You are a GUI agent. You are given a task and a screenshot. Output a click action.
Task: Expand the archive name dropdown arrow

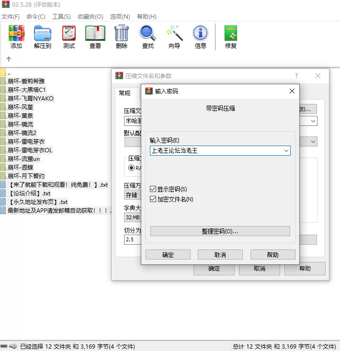click(313, 121)
